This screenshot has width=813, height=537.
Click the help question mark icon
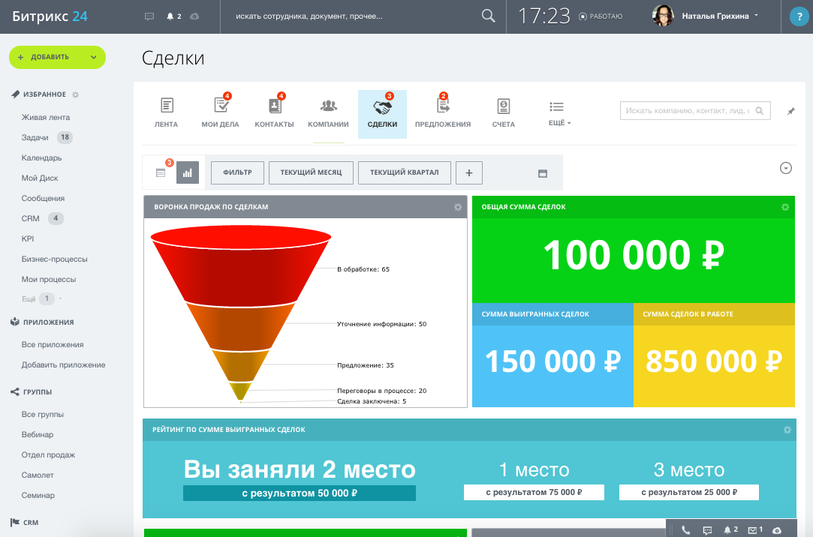click(797, 16)
